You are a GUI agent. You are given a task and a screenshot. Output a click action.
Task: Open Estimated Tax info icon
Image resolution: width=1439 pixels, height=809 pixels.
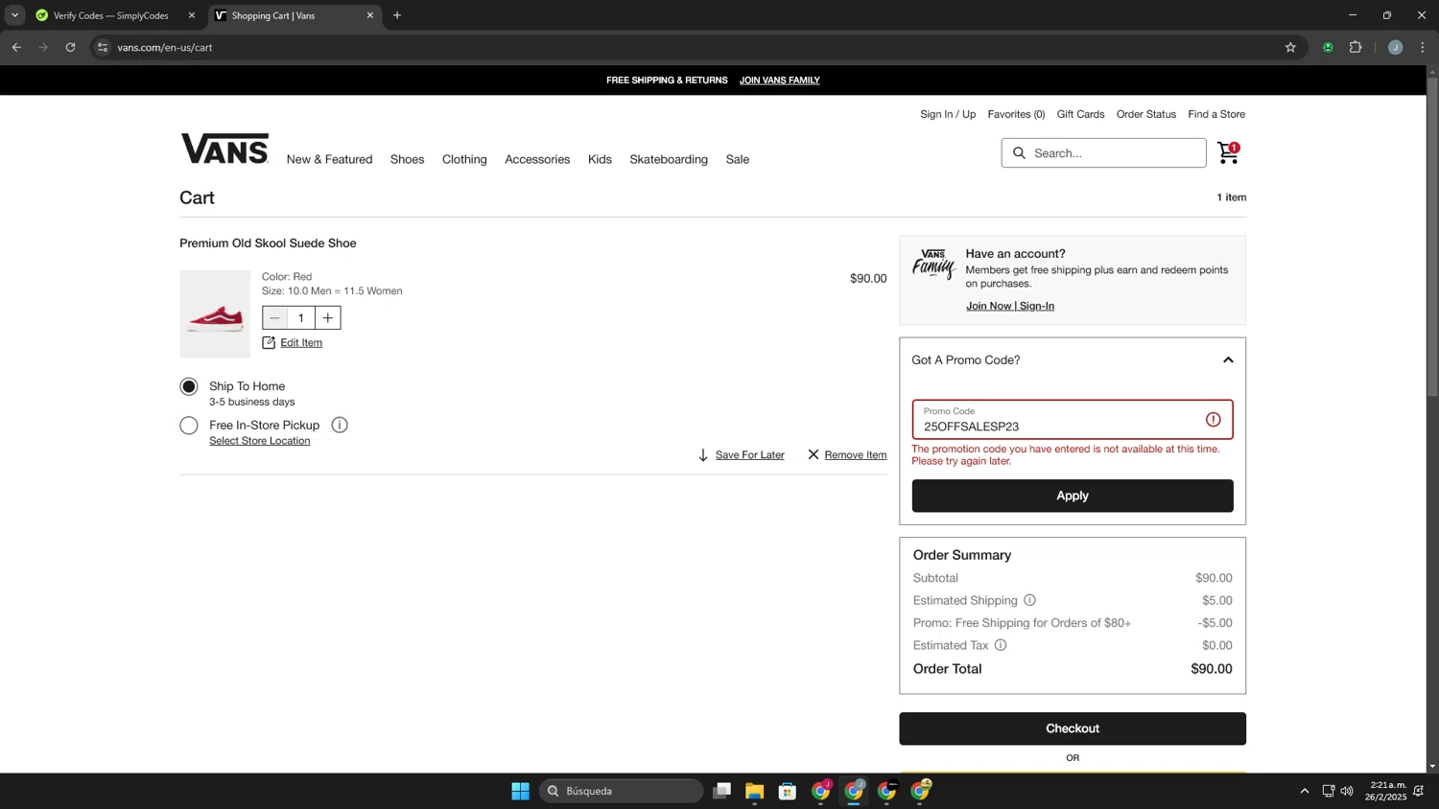coord(1001,645)
